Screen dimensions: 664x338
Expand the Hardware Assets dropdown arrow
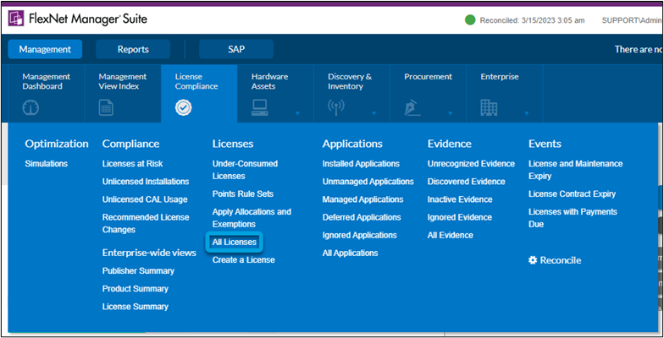[x=297, y=113]
